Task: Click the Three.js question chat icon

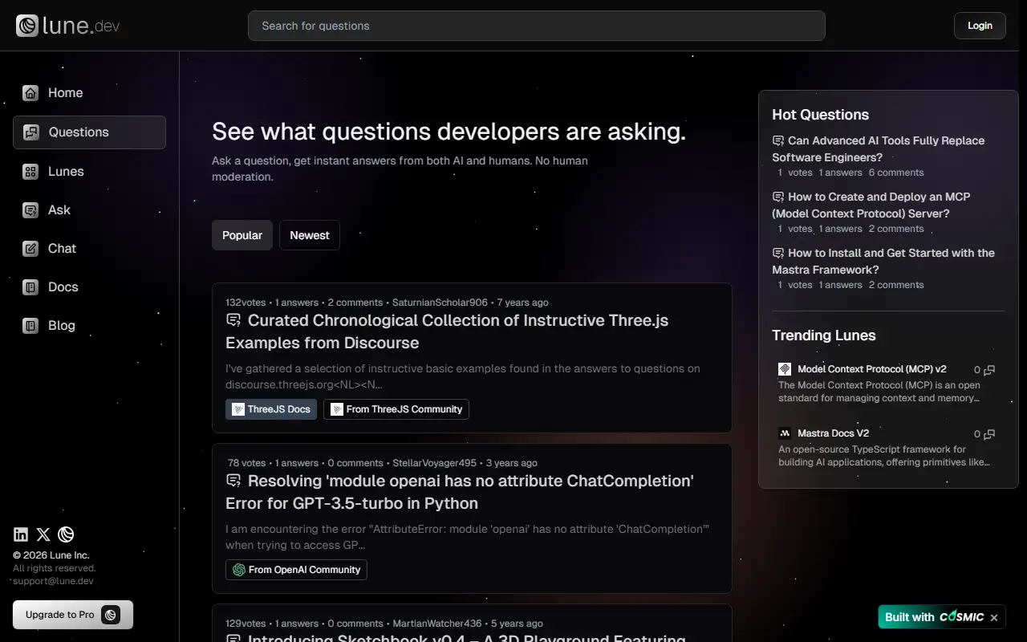Action: click(233, 320)
